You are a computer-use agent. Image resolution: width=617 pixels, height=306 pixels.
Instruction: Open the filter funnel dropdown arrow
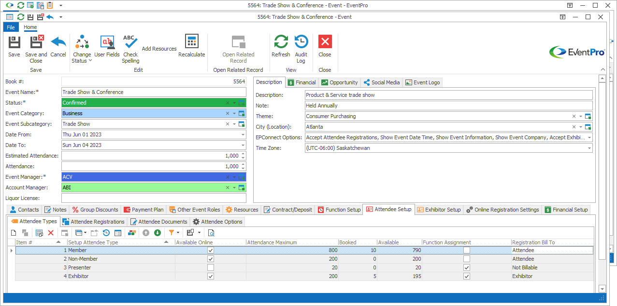click(x=178, y=233)
